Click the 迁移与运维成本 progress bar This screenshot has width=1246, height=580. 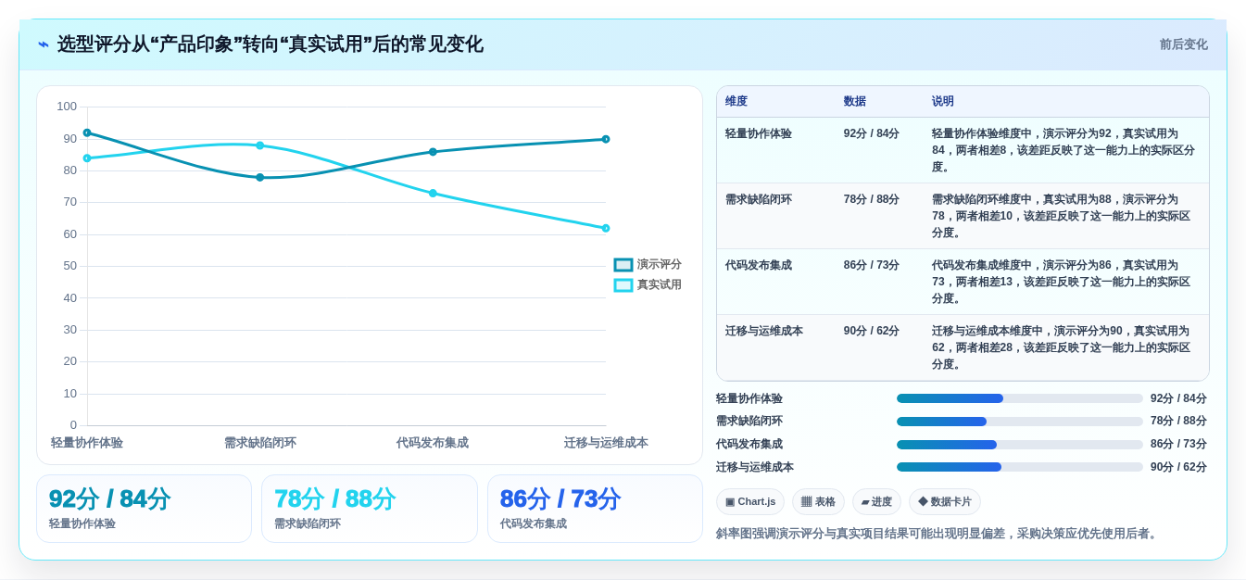pos(1020,467)
